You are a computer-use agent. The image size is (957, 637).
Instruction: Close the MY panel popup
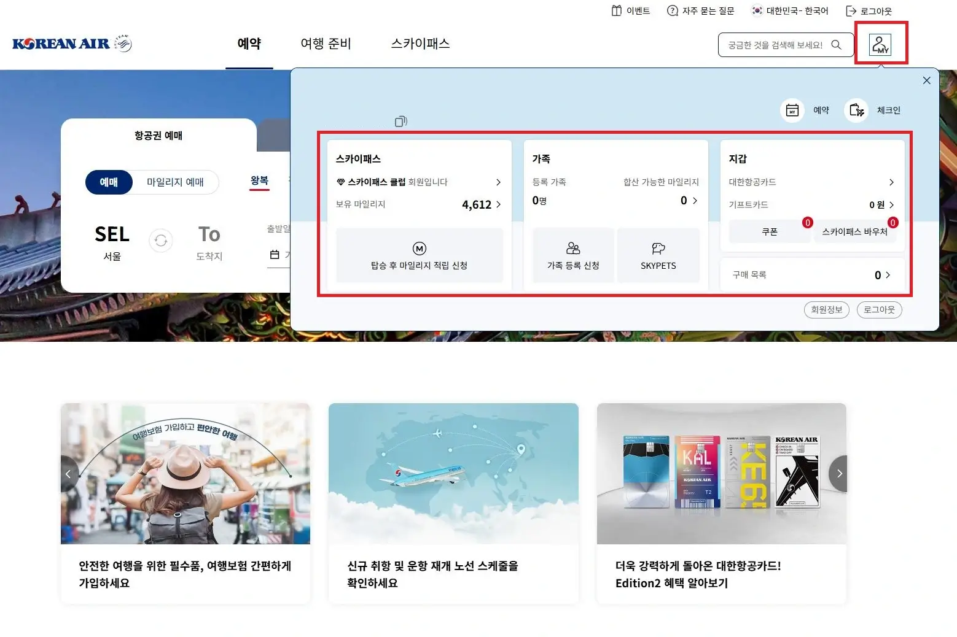coord(927,80)
